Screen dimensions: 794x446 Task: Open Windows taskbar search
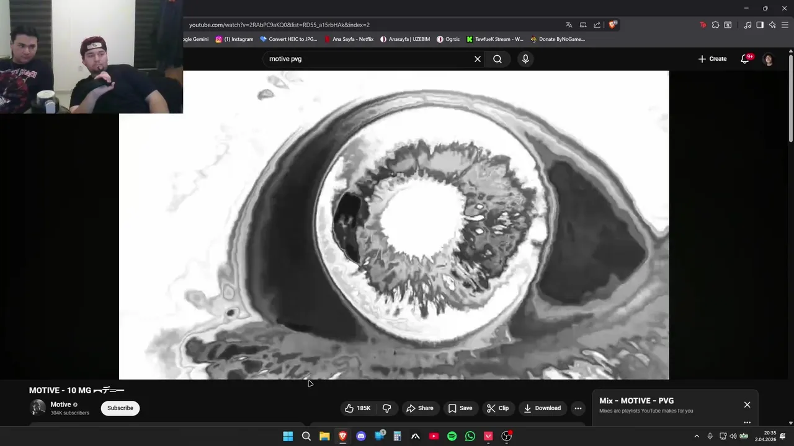pos(306,436)
